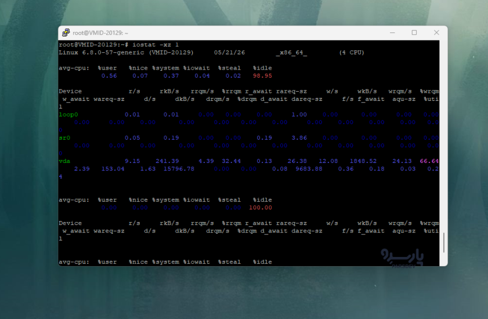Click the terminal vertical scrollbar thumb
The image size is (488, 319).
pyautogui.click(x=443, y=242)
